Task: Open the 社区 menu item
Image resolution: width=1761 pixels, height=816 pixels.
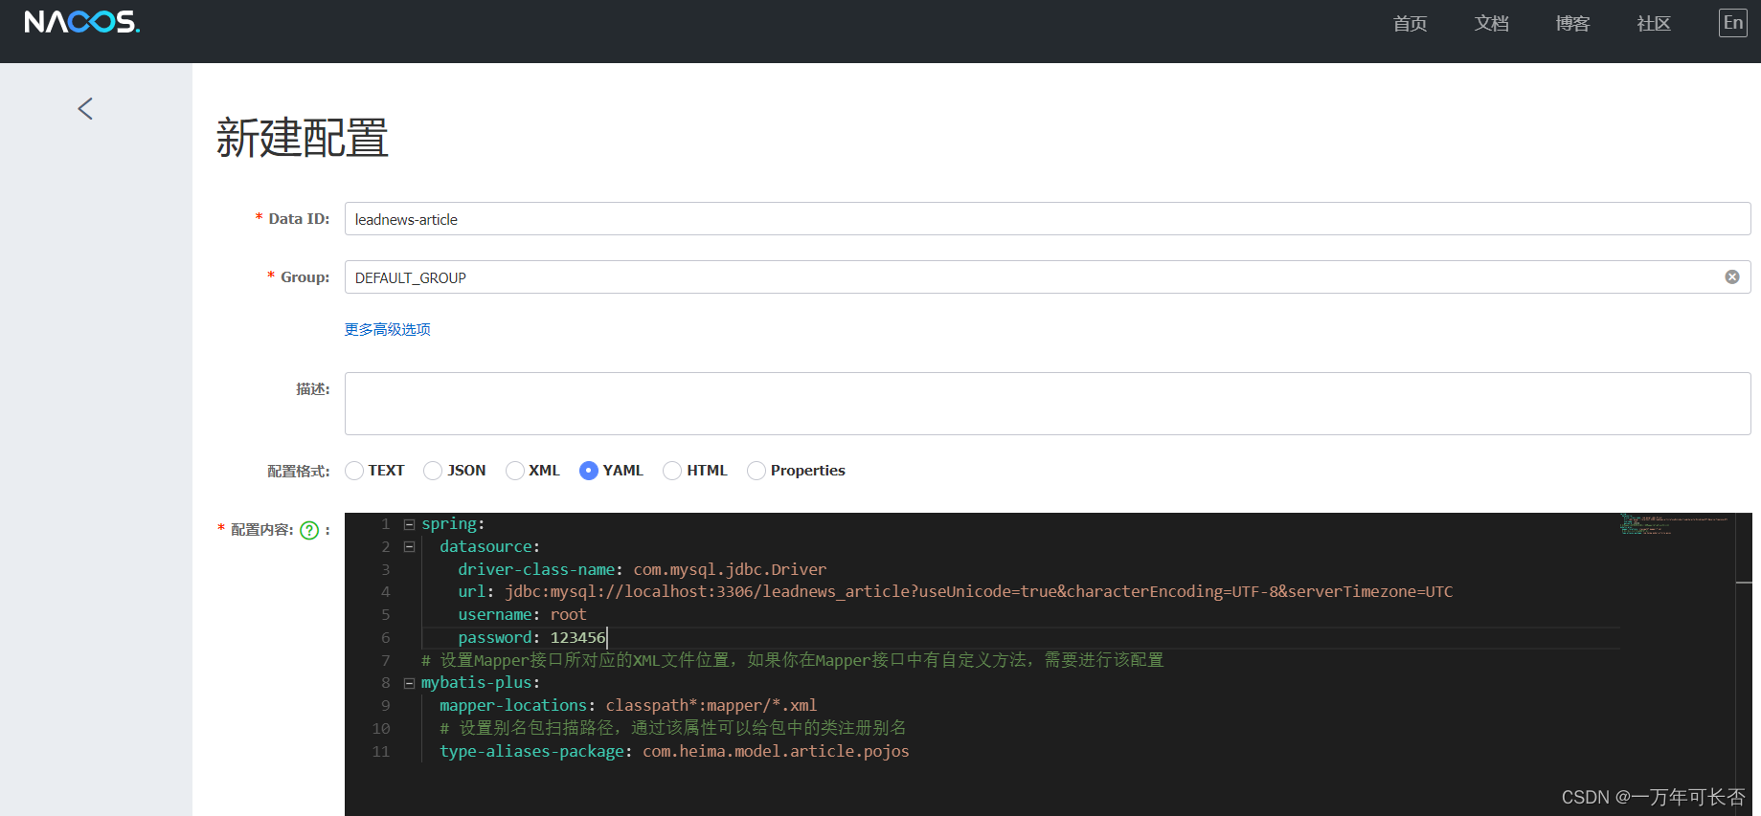Action: click(1654, 23)
